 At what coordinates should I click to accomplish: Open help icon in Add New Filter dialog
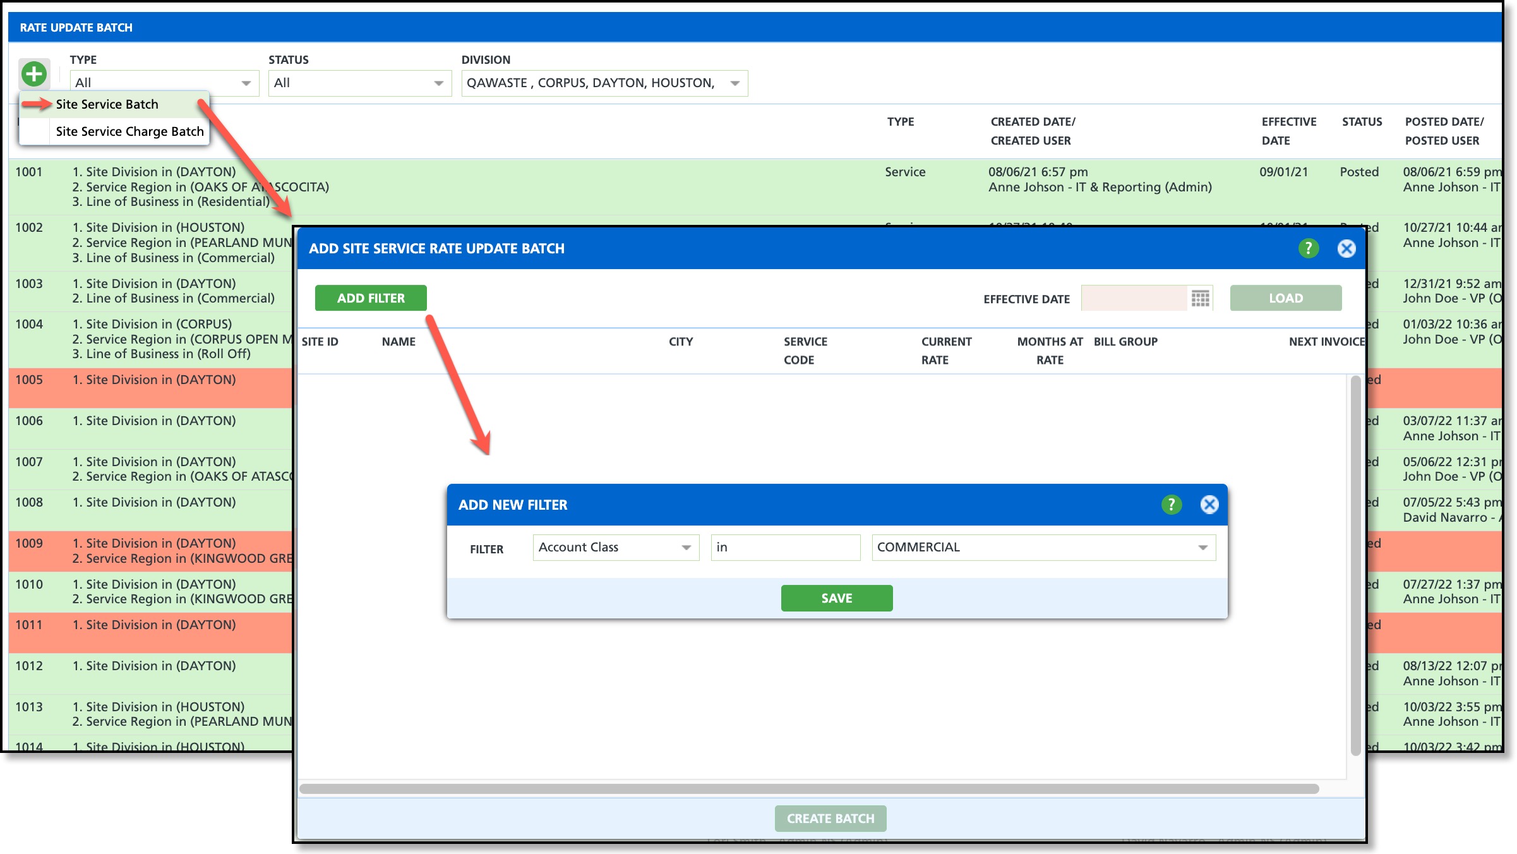pyautogui.click(x=1171, y=505)
